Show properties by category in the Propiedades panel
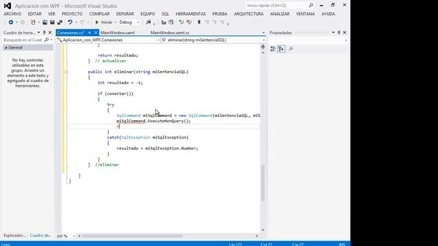438x246 pixels. pyautogui.click(x=273, y=49)
